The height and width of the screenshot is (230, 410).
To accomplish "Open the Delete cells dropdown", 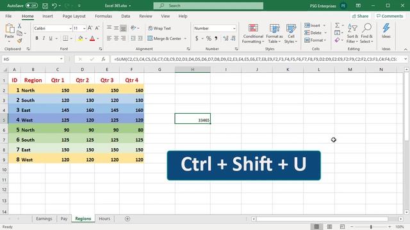I will [x=325, y=33].
